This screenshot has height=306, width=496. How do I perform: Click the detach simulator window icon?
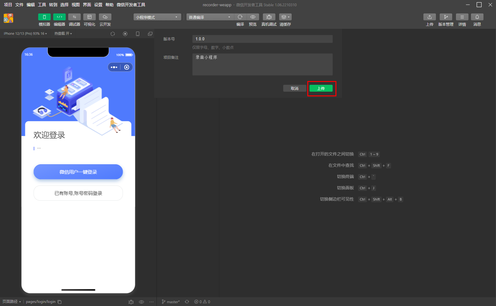click(150, 34)
